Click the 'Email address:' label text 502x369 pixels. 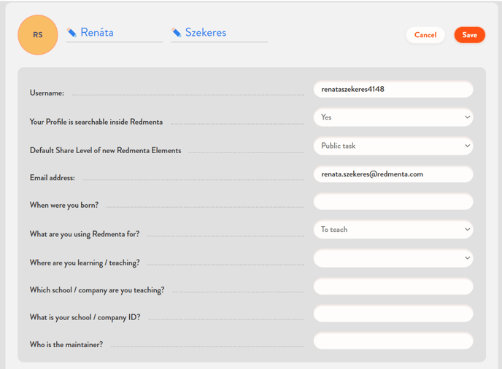52,178
